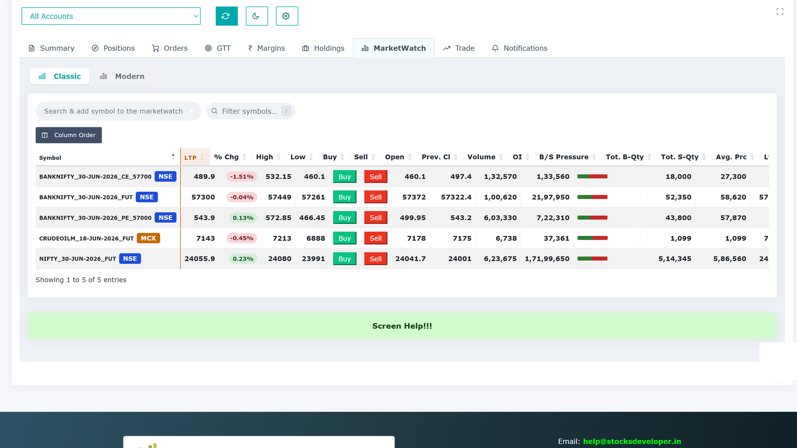The width and height of the screenshot is (797, 448).
Task: Click NSE badge on BANKNIFTY CE 57700 row
Action: 165,176
